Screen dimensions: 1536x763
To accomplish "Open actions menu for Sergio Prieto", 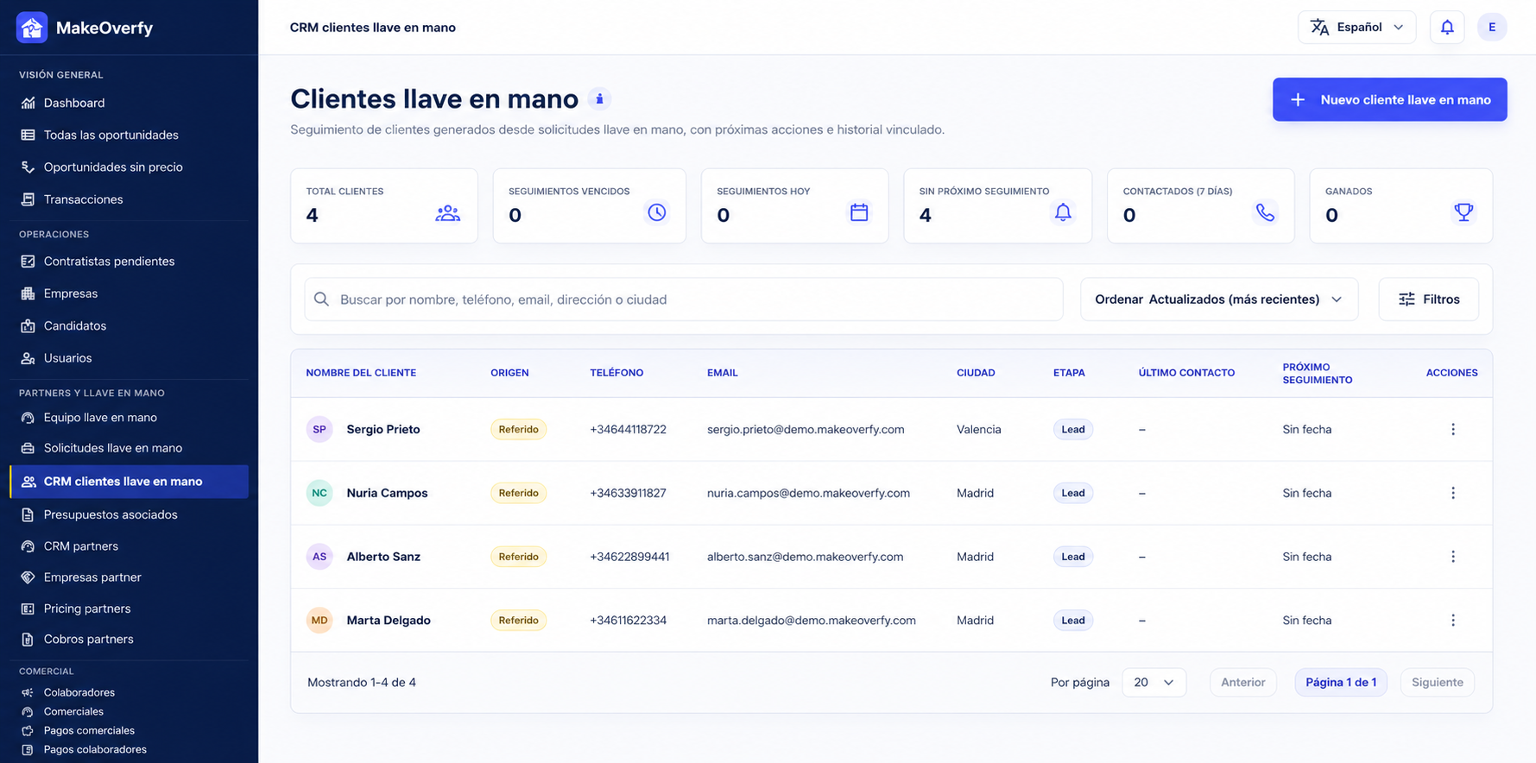I will (1453, 429).
